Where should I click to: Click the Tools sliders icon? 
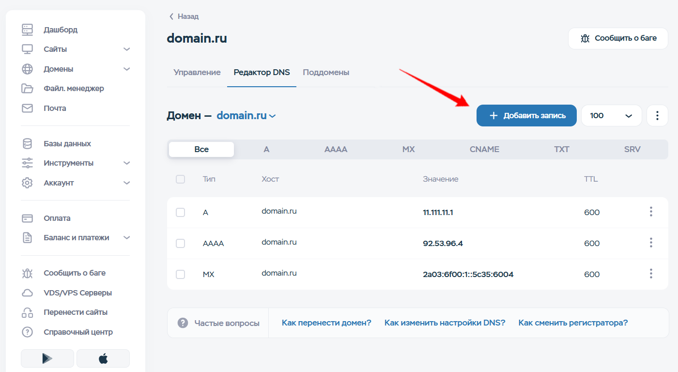pyautogui.click(x=28, y=163)
